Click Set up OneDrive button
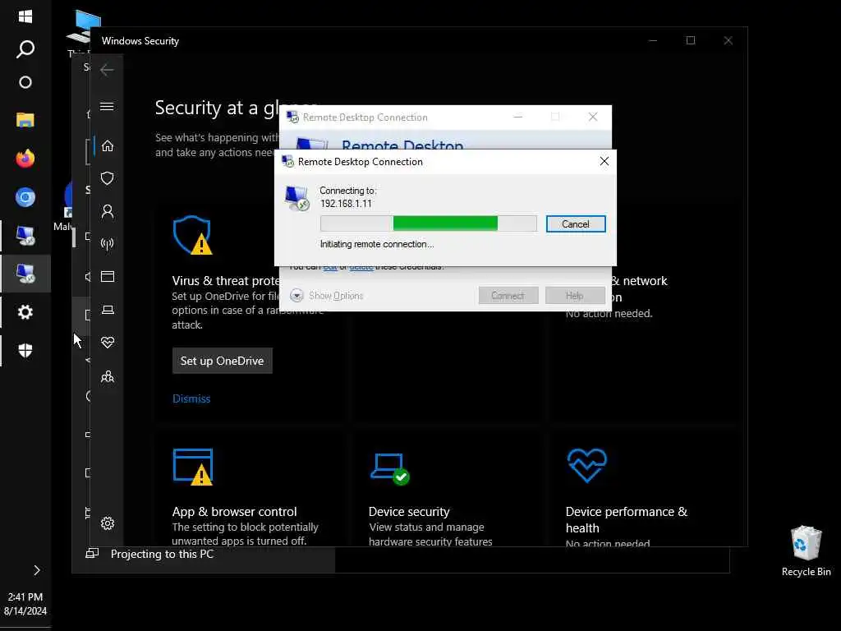The width and height of the screenshot is (841, 631). point(222,361)
